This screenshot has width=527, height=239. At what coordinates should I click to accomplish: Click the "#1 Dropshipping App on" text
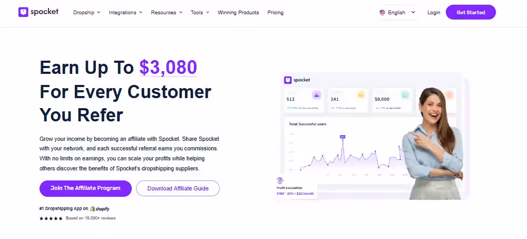pyautogui.click(x=64, y=209)
